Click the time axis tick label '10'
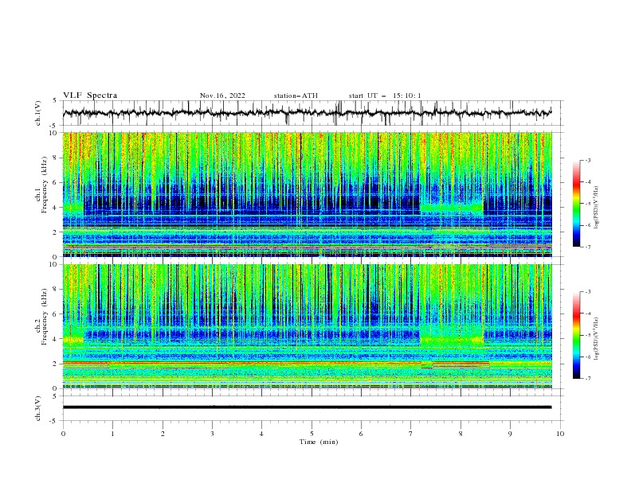Image resolution: width=631 pixels, height=487 pixels. [x=560, y=434]
